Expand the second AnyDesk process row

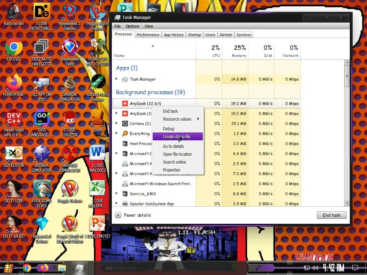pyautogui.click(x=116, y=113)
